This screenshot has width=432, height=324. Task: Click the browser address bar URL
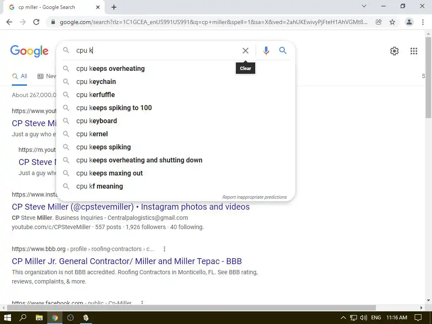(x=213, y=22)
